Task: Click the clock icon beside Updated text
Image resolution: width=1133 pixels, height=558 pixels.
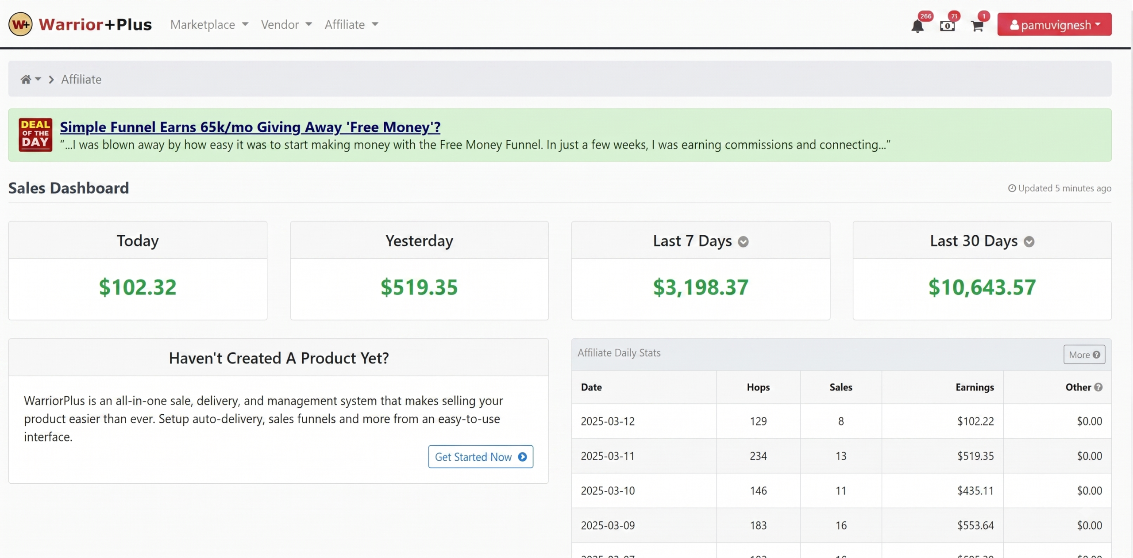Action: 1012,188
